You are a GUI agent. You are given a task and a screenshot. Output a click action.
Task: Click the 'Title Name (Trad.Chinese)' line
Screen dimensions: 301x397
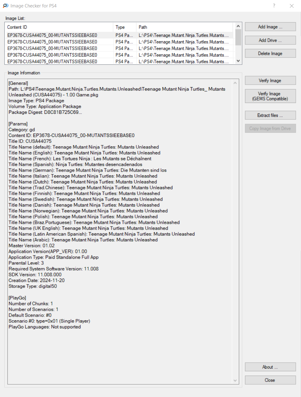(91, 188)
